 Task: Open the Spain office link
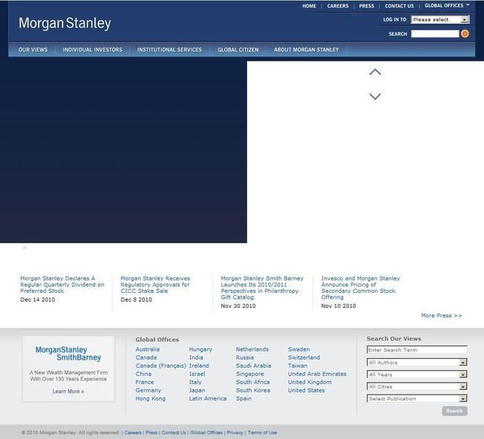click(x=243, y=399)
